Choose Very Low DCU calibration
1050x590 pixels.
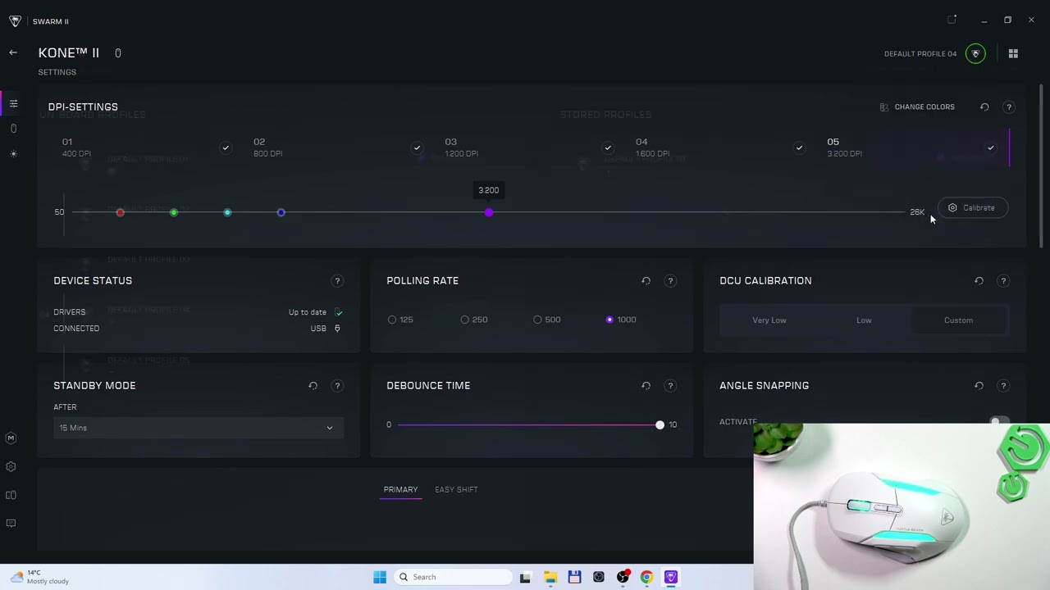(769, 320)
